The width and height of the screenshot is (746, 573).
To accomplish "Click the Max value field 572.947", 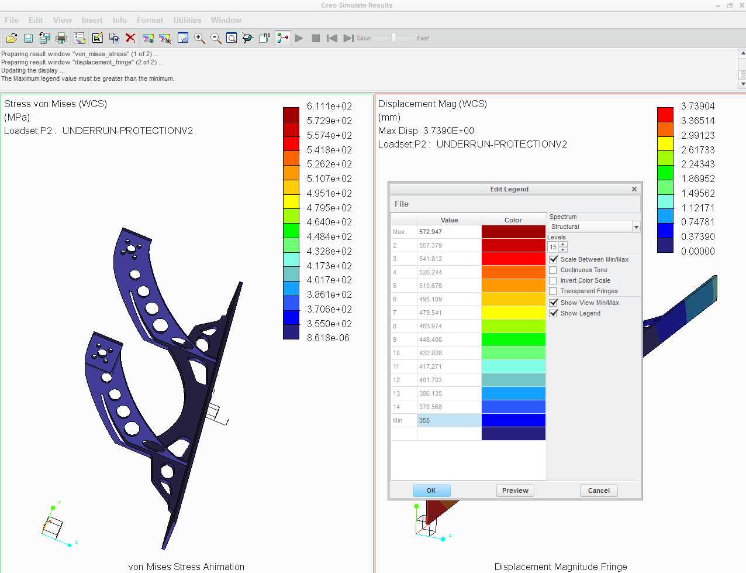I will coord(449,232).
